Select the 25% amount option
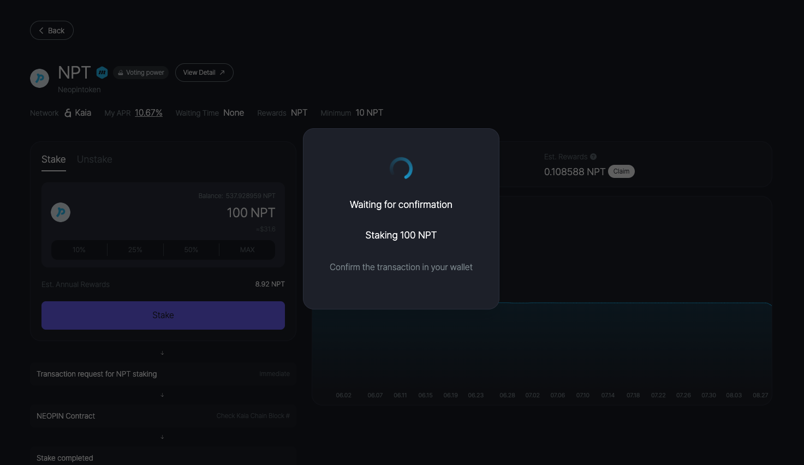Viewport: 804px width, 465px height. tap(135, 250)
